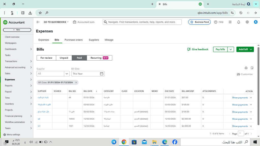The width and height of the screenshot is (260, 146).
Task: Switch to the Suppliers tab
Action: coord(94,40)
